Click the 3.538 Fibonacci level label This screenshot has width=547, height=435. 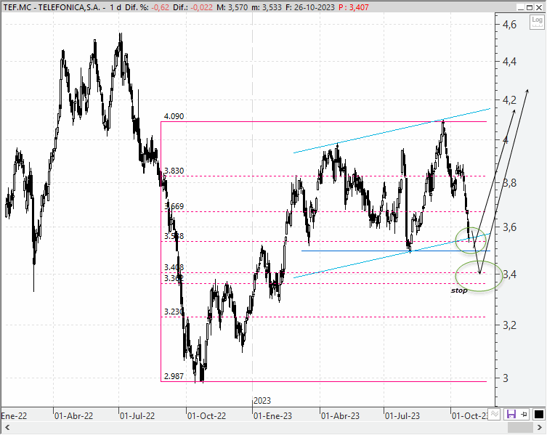[x=174, y=236]
